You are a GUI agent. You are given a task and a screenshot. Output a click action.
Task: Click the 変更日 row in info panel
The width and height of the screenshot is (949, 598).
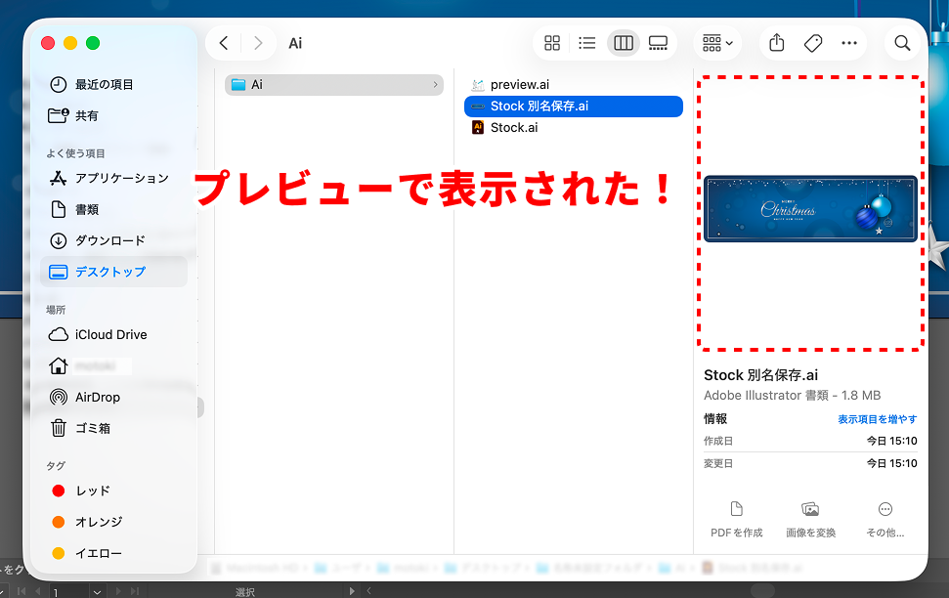click(x=810, y=463)
